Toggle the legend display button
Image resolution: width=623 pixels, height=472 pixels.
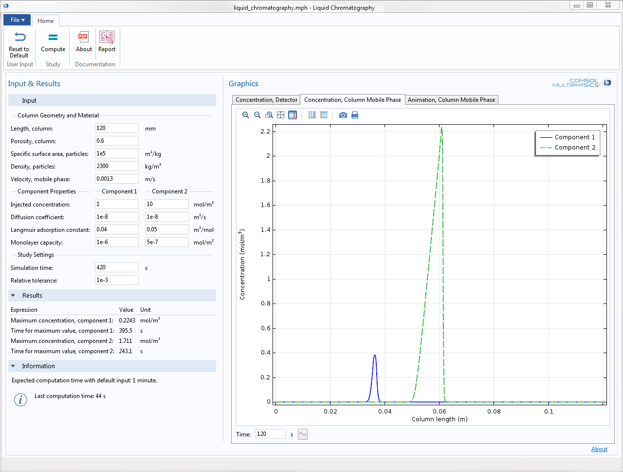(293, 115)
